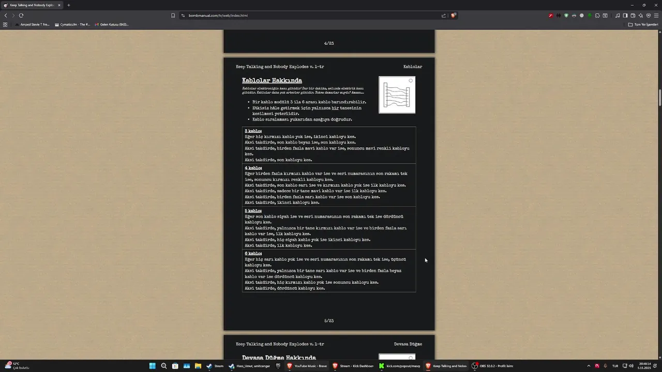Open File Explorer from the taskbar
The width and height of the screenshot is (662, 372).
pyautogui.click(x=198, y=366)
